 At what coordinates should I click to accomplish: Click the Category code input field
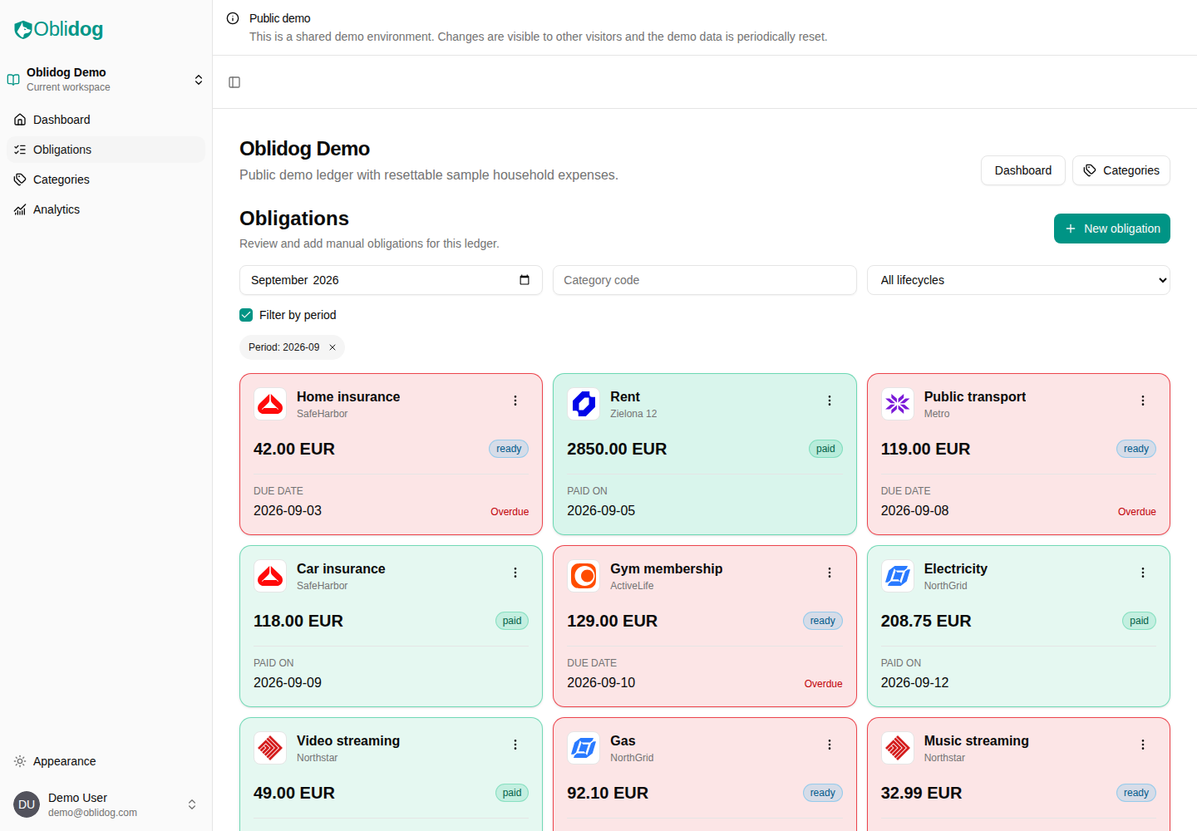tap(705, 280)
